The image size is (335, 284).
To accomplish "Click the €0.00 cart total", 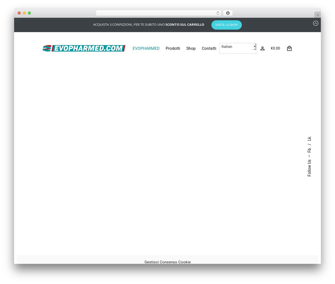I will (x=275, y=48).
